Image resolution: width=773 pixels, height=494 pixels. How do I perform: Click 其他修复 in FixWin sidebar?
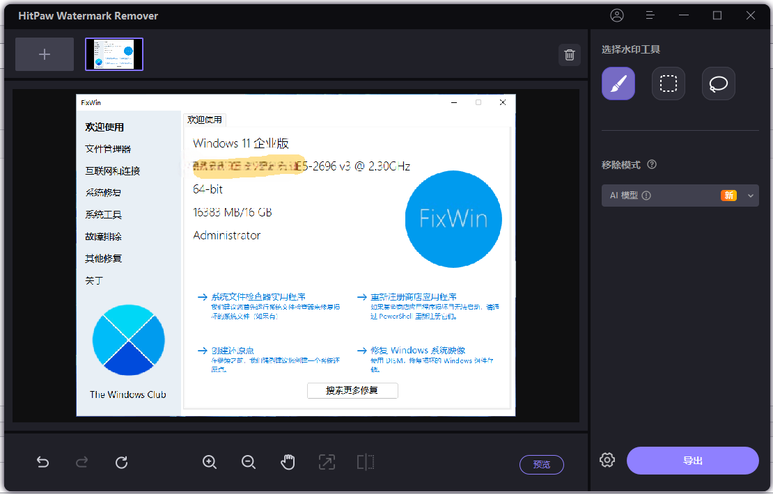(103, 258)
